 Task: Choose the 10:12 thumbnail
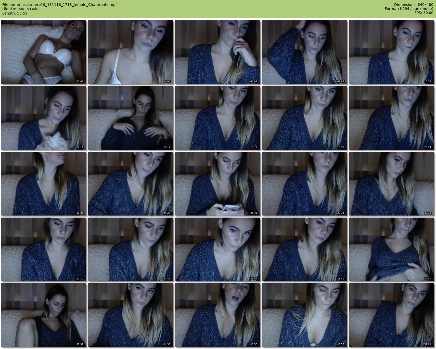(x=391, y=52)
